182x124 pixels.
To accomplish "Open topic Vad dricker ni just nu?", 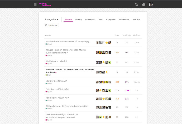I will 57,98.
